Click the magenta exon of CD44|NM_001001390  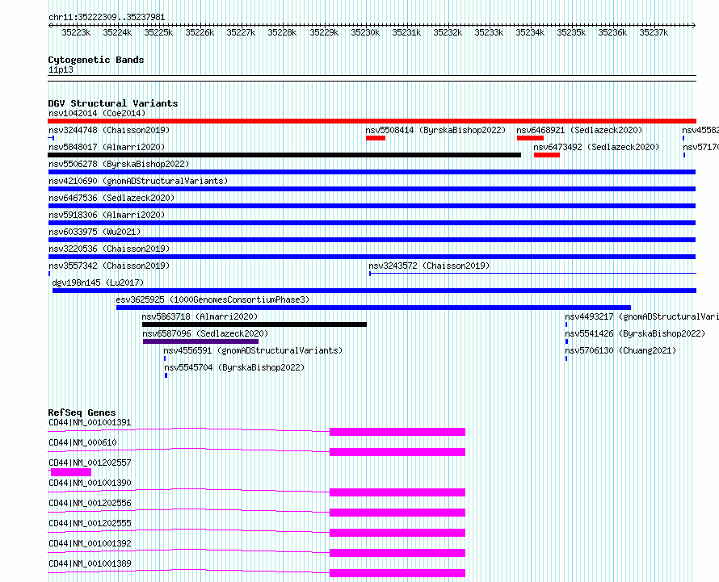pyautogui.click(x=397, y=492)
